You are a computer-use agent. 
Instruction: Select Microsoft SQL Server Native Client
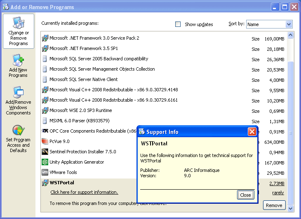[x=84, y=79]
